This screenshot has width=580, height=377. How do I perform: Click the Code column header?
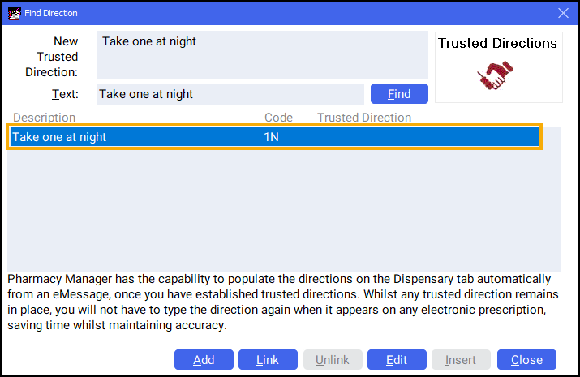(278, 118)
